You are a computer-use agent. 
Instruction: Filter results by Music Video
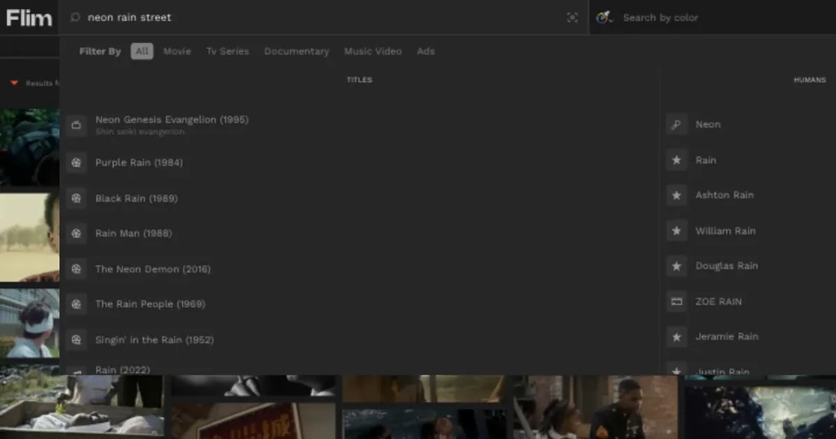(x=373, y=51)
